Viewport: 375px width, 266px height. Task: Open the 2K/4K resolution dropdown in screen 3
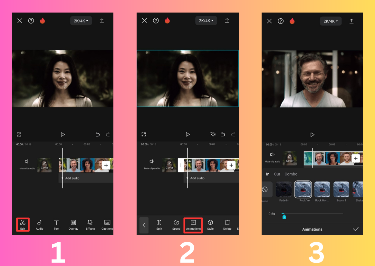331,21
